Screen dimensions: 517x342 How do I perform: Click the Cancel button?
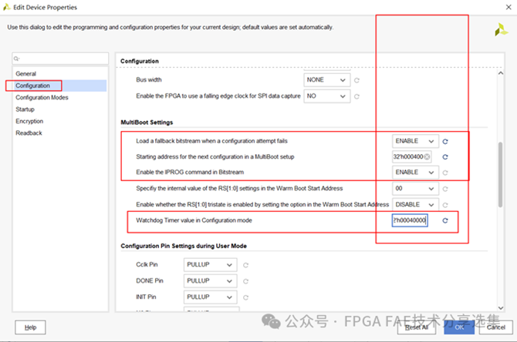click(496, 327)
